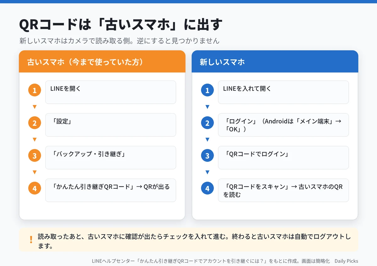
Task: Click the orange exclamation warning icon
Action: [31, 240]
